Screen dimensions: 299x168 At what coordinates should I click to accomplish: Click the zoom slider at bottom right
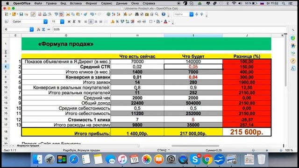pyautogui.click(x=267, y=150)
